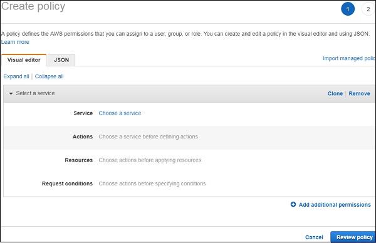The width and height of the screenshot is (376, 243).
Task: Click Collapse all link
Action: 49,76
